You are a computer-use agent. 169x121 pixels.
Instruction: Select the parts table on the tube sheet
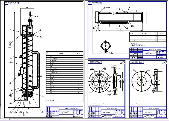(x=147, y=36)
